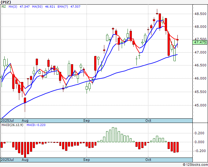Click the 0.200 MACD axis label
The height and width of the screenshot is (167, 208).
199,133
